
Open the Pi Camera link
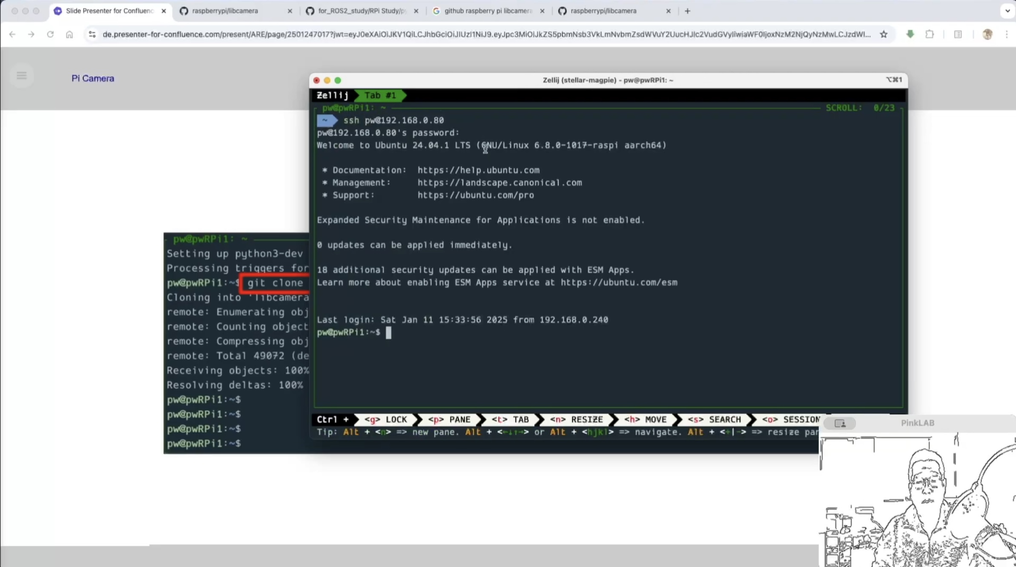click(x=93, y=79)
